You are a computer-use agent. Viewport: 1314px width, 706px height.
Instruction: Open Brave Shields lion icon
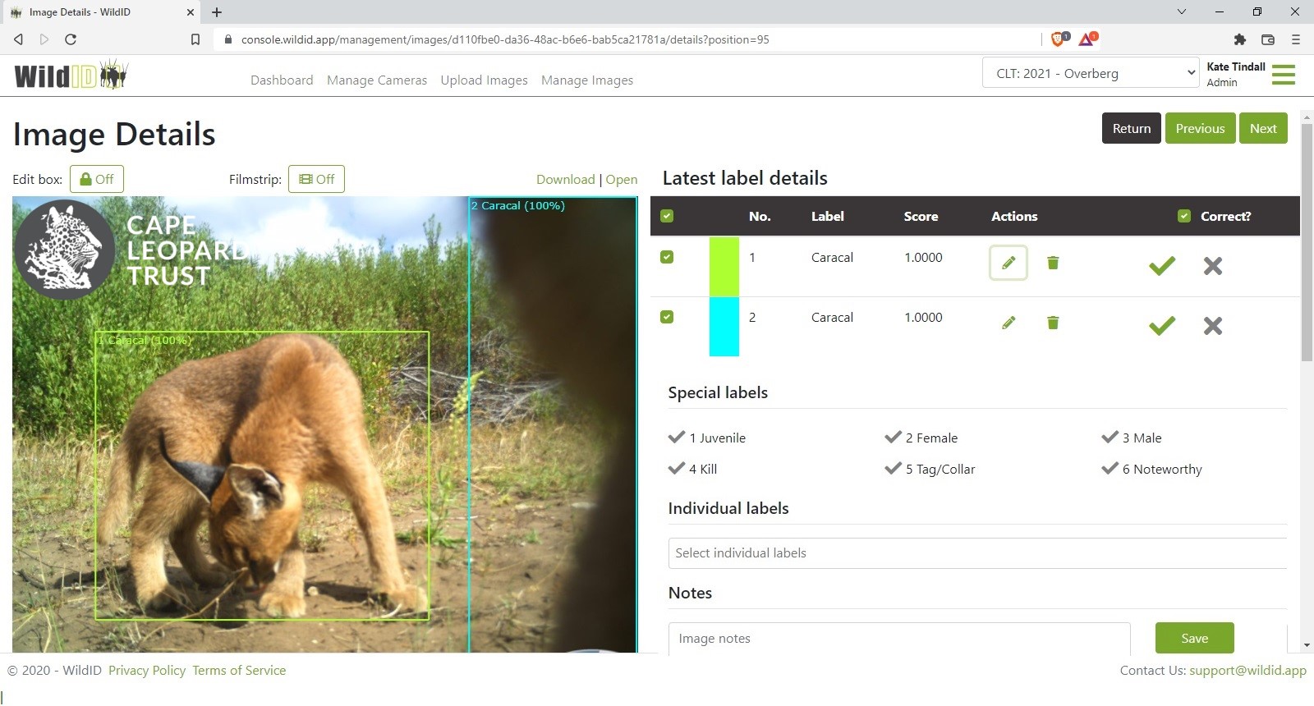coord(1059,39)
